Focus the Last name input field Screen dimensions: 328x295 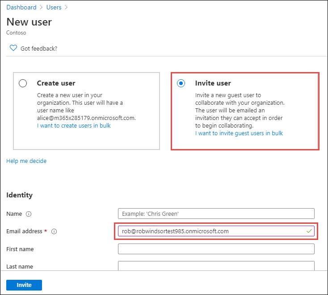pos(216,265)
